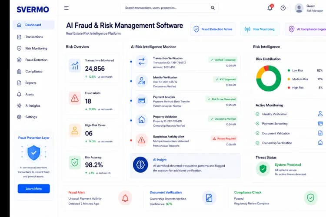
Task: Click the Ownership Verification green check circle
Action: coord(257,143)
